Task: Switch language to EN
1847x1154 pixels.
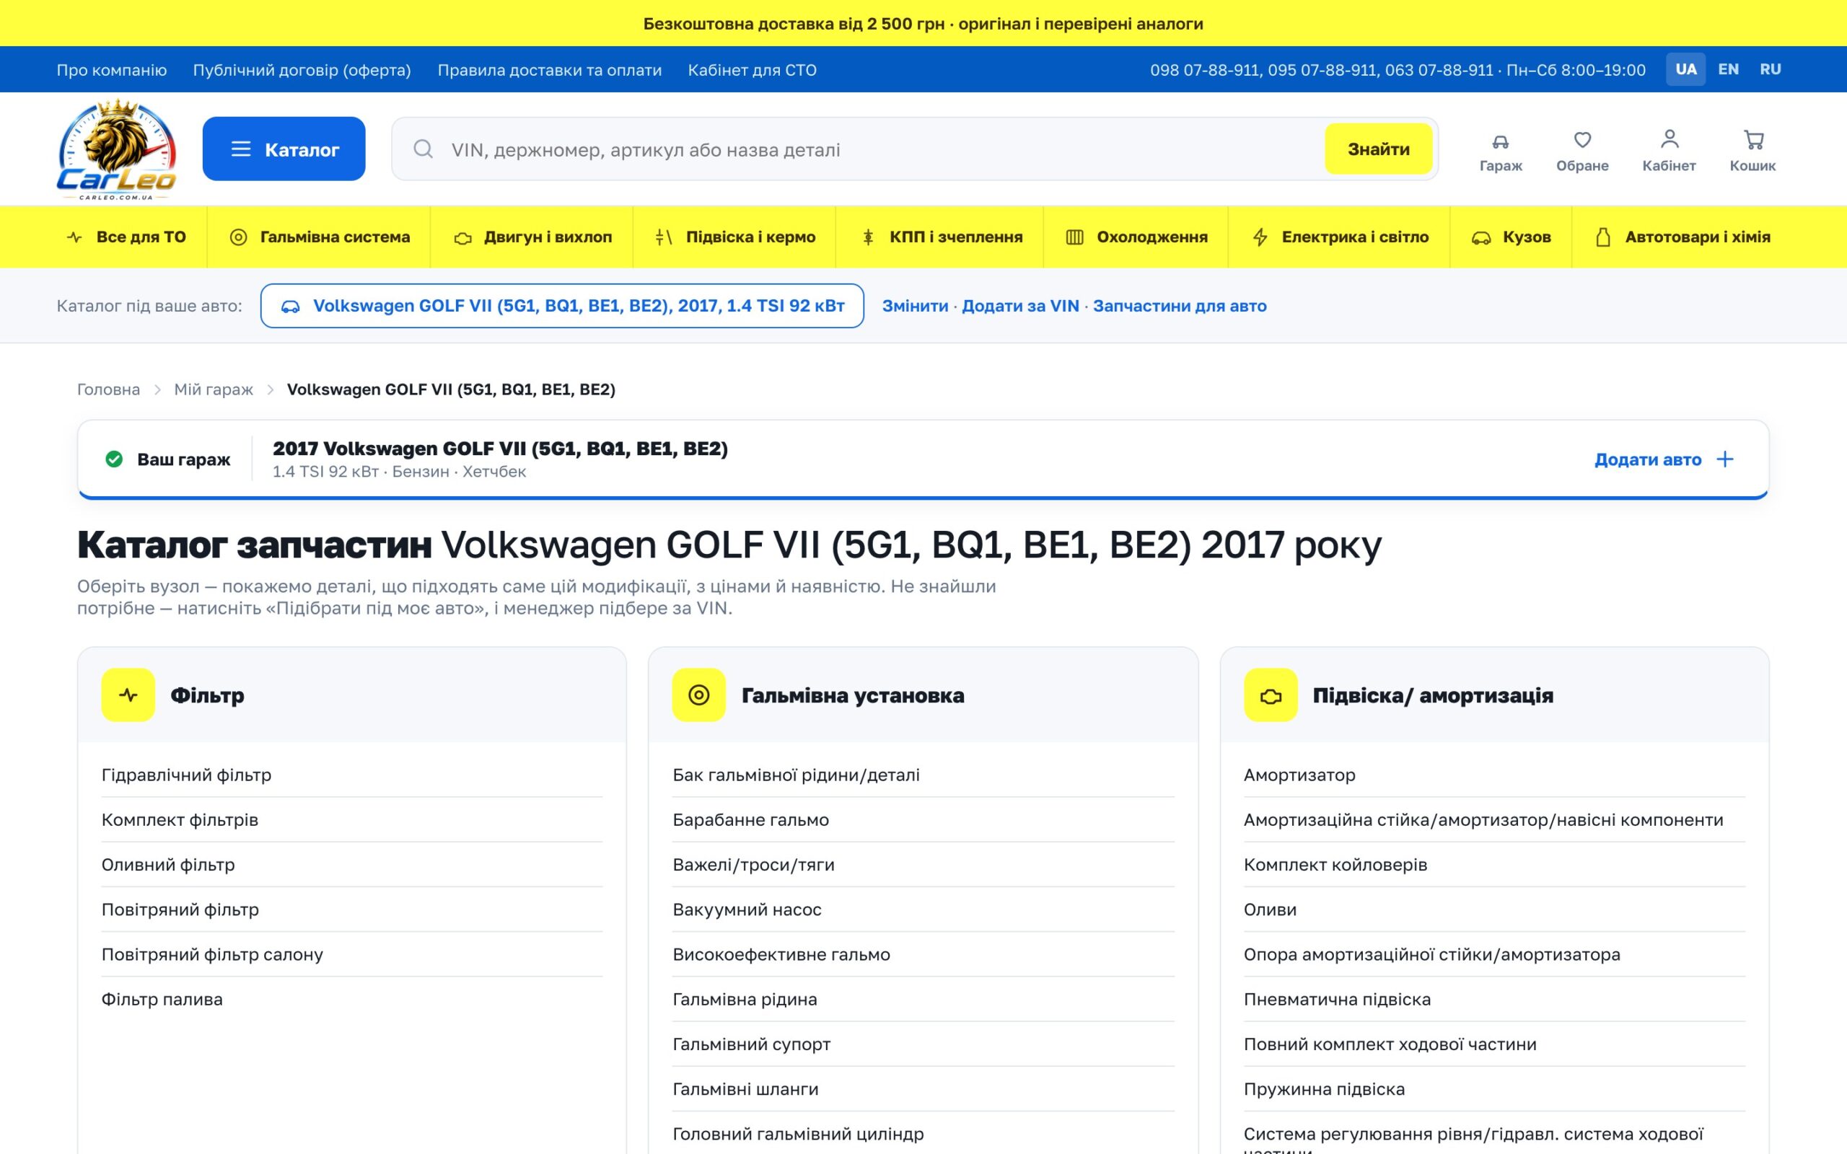Action: click(1728, 69)
